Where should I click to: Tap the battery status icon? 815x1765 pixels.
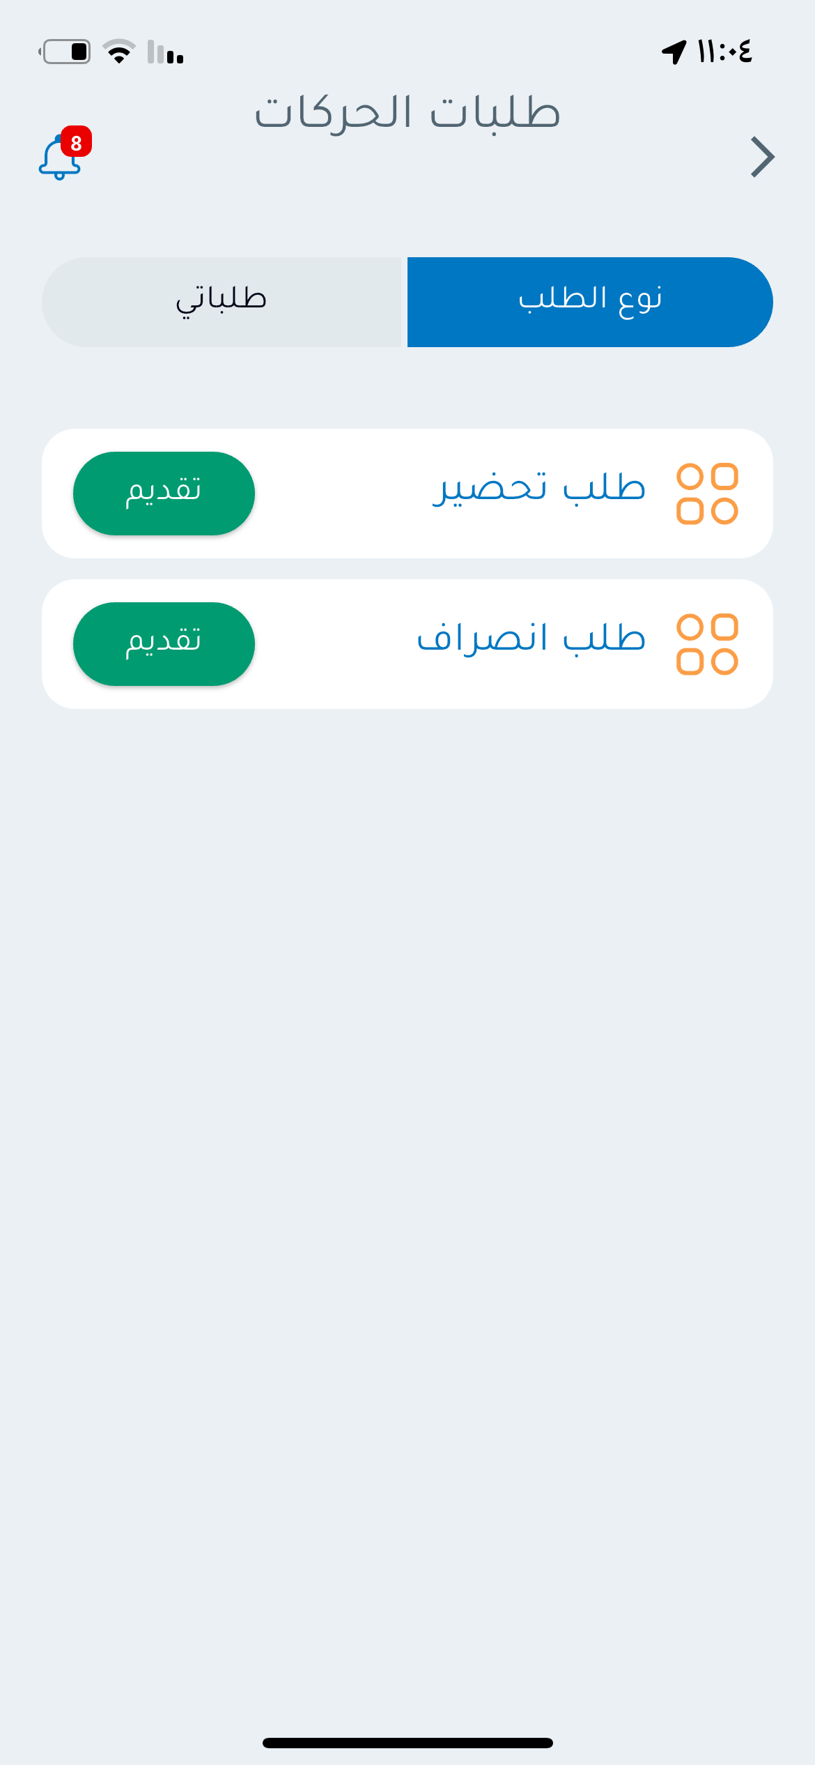coord(65,52)
